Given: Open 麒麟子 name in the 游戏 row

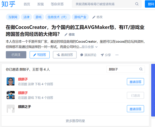Looking at the screenshot, I should 23,93.
